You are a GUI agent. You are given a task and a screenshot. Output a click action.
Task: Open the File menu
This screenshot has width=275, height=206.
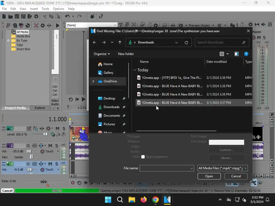coord(4,9)
